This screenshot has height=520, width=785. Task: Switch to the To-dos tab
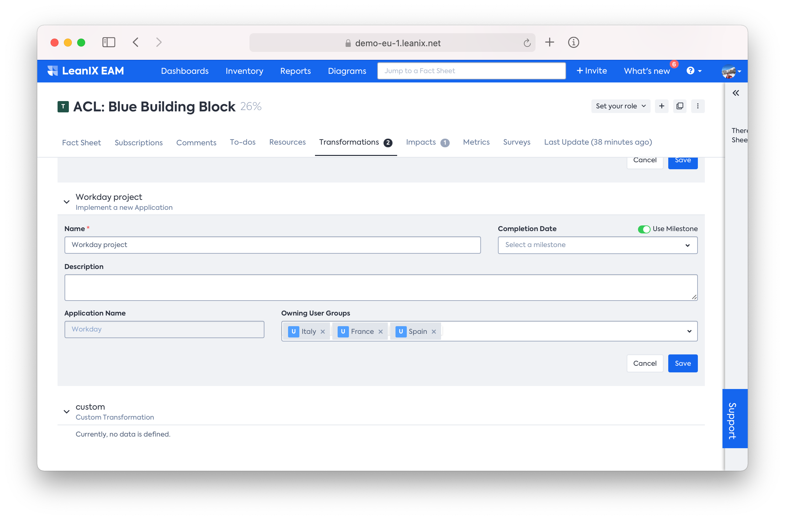coord(242,142)
